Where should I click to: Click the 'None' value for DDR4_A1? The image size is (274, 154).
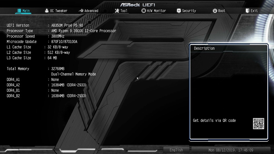(x=55, y=80)
